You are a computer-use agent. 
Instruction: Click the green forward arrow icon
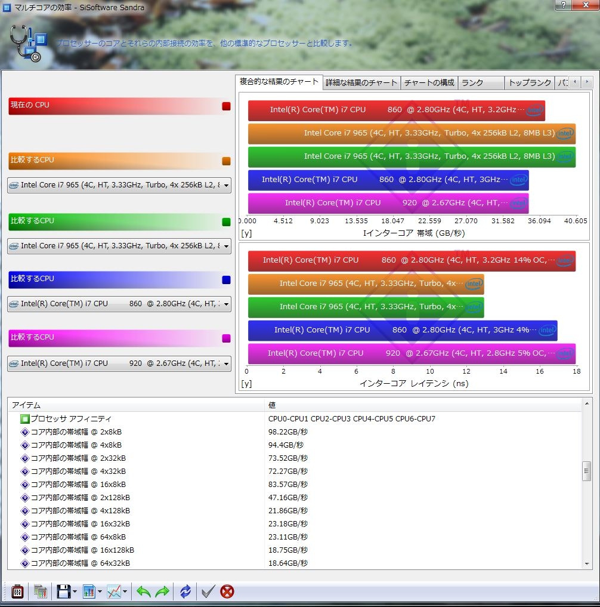[x=162, y=591]
